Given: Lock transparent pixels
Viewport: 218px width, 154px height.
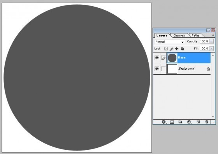Looking at the screenshot, I should [166, 49].
